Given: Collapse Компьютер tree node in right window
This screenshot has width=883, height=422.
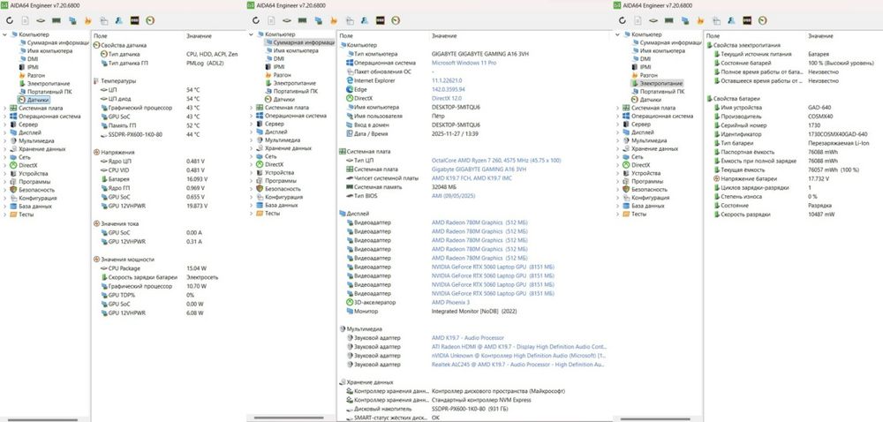Looking at the screenshot, I should click(618, 35).
